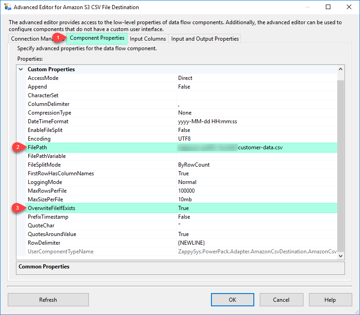Select the FileSplitMode property
360x315 pixels.
44,165
